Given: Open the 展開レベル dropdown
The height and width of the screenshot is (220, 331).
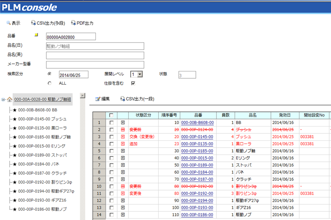Looking at the screenshot, I should (x=140, y=74).
